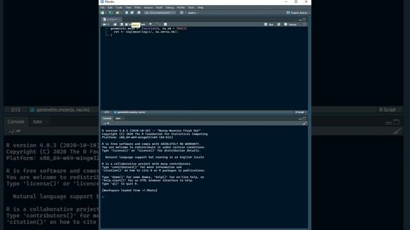
Task: Open the Profile menu
Action: (x=181, y=8)
